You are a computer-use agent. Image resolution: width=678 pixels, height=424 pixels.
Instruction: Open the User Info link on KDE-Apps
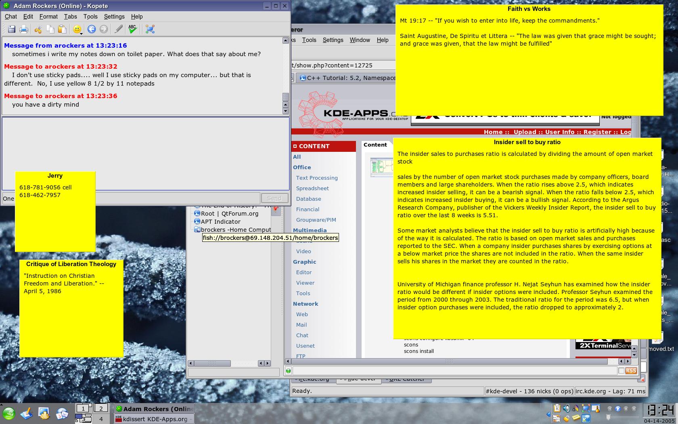pos(560,132)
